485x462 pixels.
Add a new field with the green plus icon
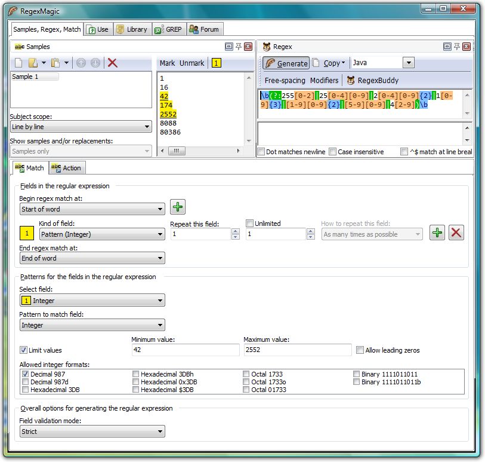click(177, 206)
